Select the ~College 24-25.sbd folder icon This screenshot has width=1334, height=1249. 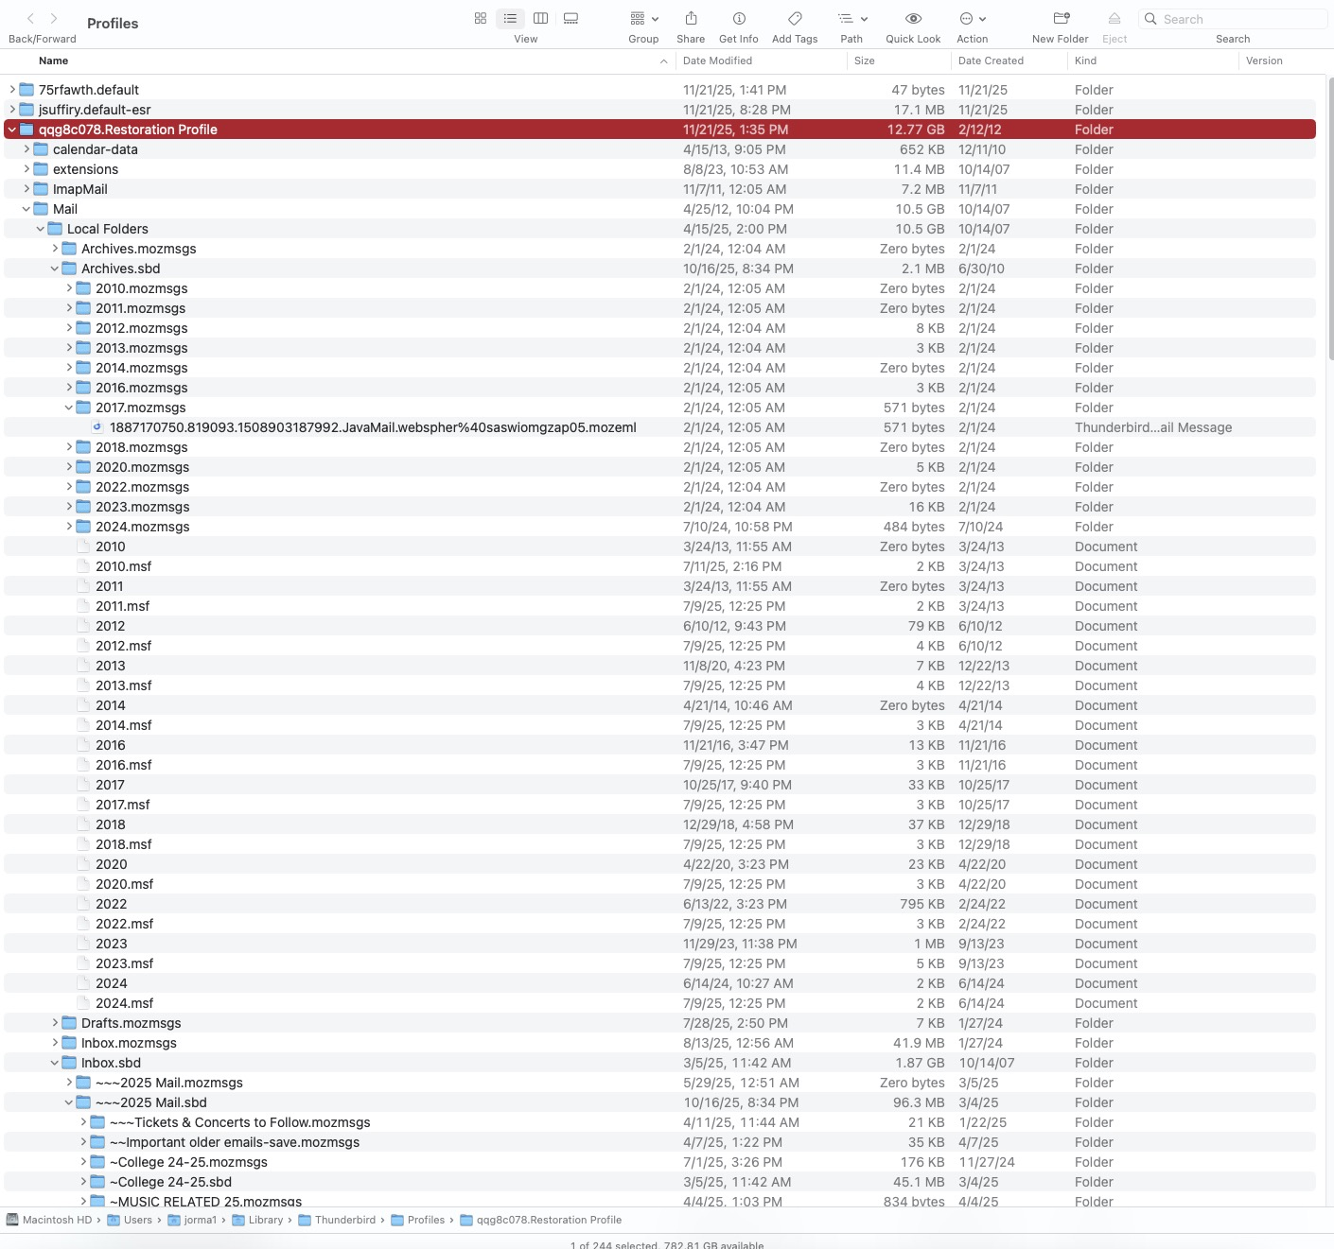click(x=97, y=1182)
